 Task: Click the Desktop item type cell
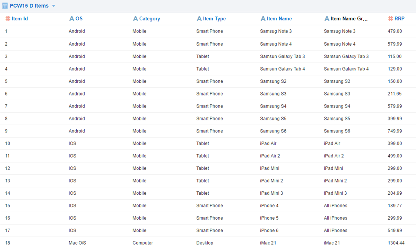tap(205, 243)
